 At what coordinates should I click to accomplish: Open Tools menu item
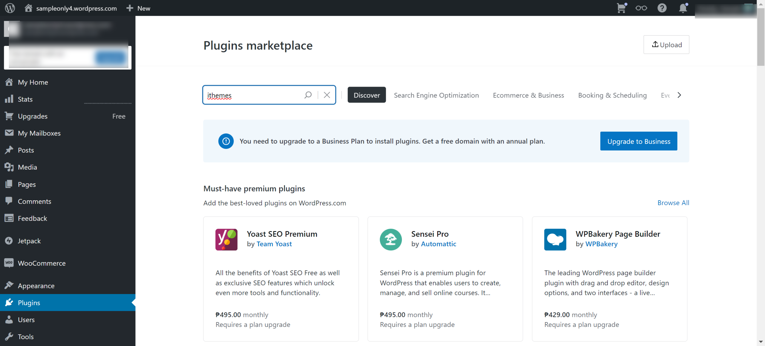click(68, 336)
